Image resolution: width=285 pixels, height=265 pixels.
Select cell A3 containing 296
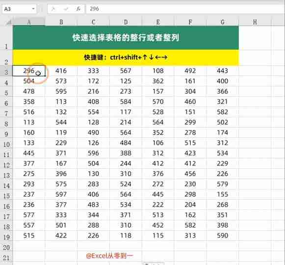(x=29, y=71)
